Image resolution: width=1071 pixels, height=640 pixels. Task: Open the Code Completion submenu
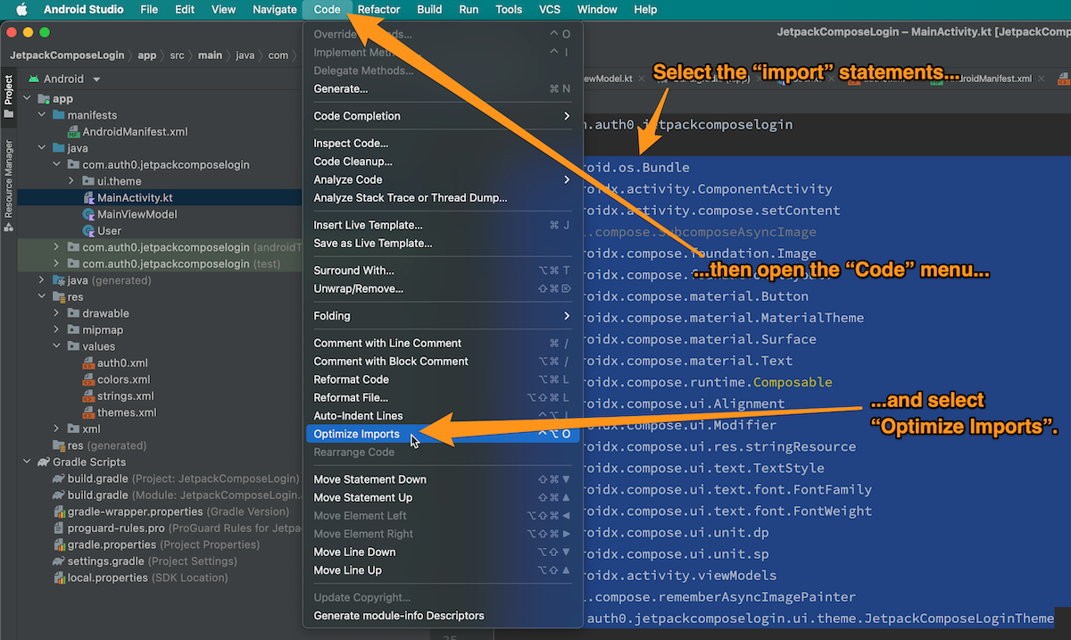[x=442, y=116]
